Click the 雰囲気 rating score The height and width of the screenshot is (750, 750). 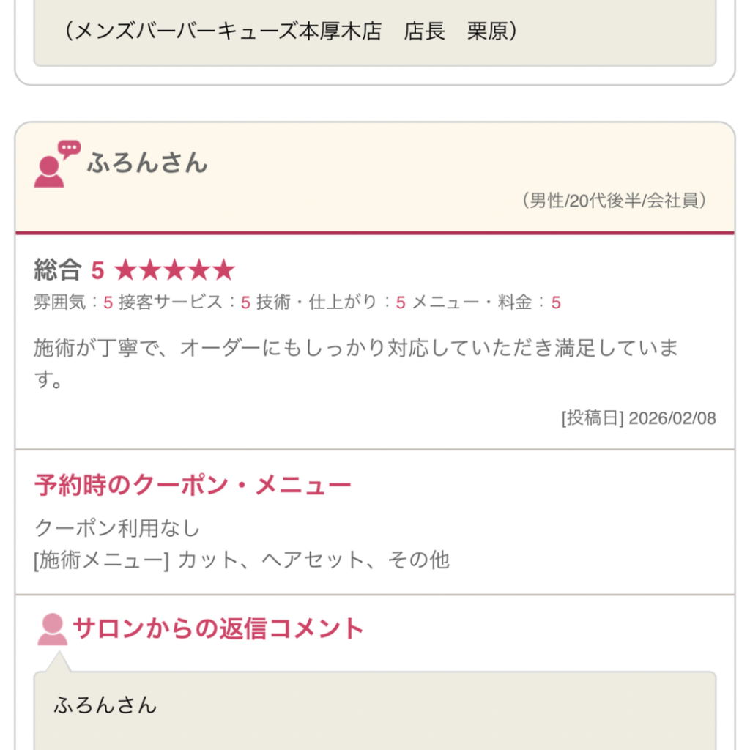click(108, 302)
